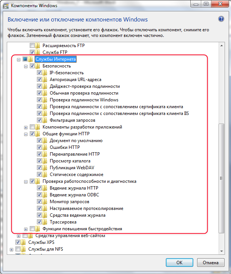Minimize the Компоненты Windows window
This screenshot has height=274, width=231.
196,4
